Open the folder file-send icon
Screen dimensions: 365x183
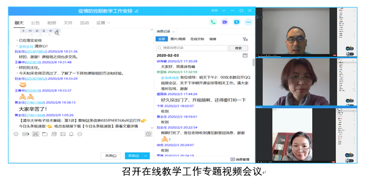(45, 134)
